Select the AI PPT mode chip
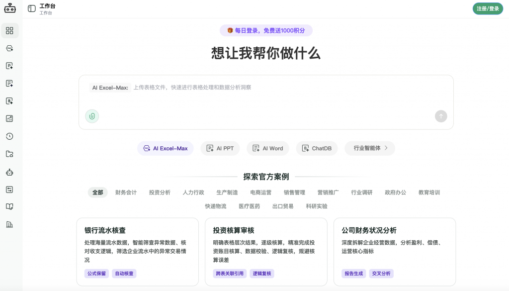Viewport: 509px width, 291px height. [220, 148]
